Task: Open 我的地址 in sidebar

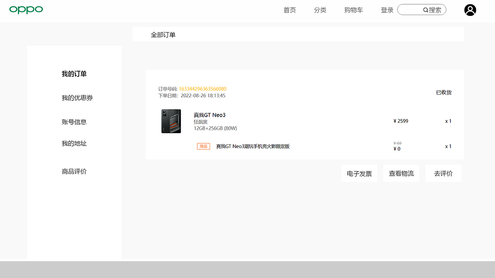Action: coord(74,143)
